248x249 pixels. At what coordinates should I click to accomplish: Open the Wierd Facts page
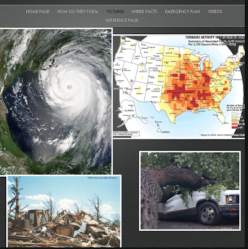pos(145,11)
